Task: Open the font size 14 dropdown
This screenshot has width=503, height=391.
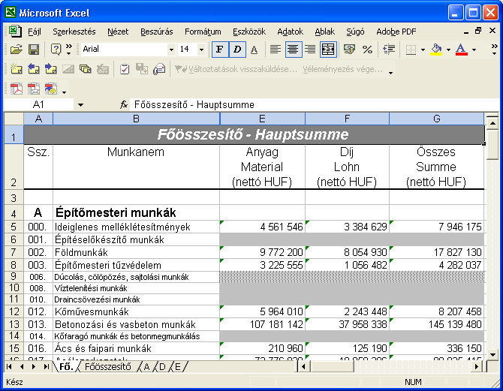Action: tap(201, 50)
